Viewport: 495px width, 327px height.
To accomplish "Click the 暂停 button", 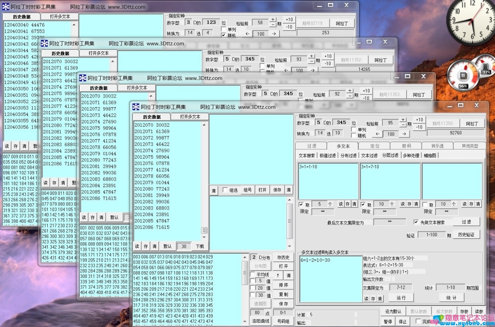I will coord(388,322).
